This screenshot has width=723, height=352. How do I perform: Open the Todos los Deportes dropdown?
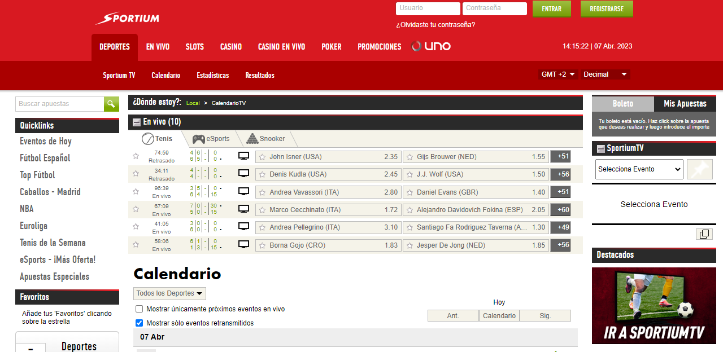169,293
